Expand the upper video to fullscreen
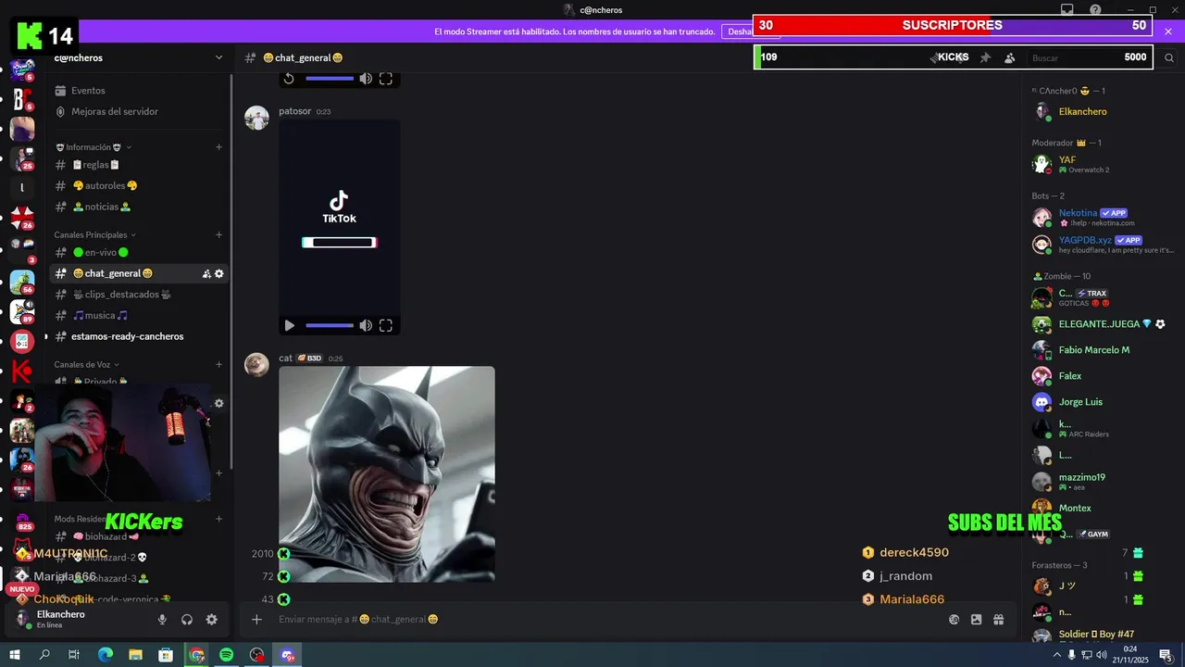 pyautogui.click(x=386, y=79)
